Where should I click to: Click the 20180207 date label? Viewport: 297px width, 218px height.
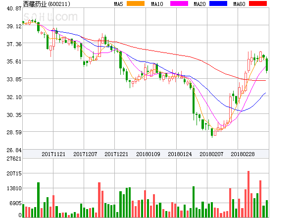[211, 154]
